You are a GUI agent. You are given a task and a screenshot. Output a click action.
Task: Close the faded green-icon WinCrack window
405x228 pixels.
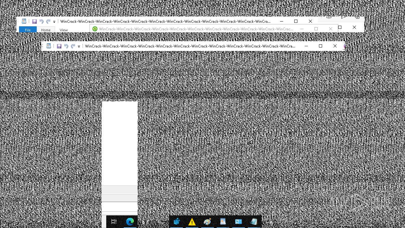coord(331,29)
